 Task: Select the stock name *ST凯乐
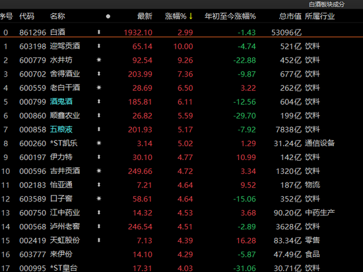63,143
